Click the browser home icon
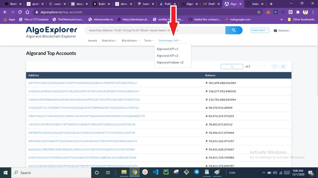318x178 pixels. click(27, 12)
